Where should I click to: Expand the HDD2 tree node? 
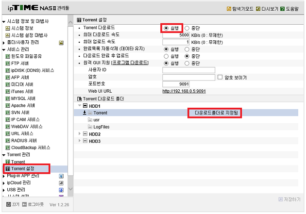[x=80, y=134]
